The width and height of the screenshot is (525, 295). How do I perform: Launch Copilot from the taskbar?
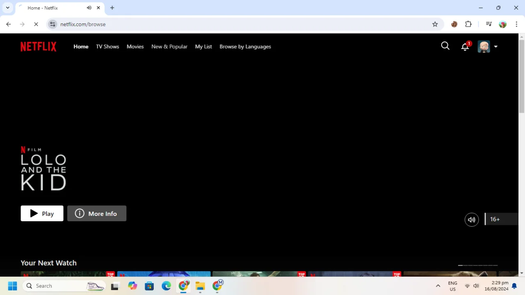coord(132,286)
